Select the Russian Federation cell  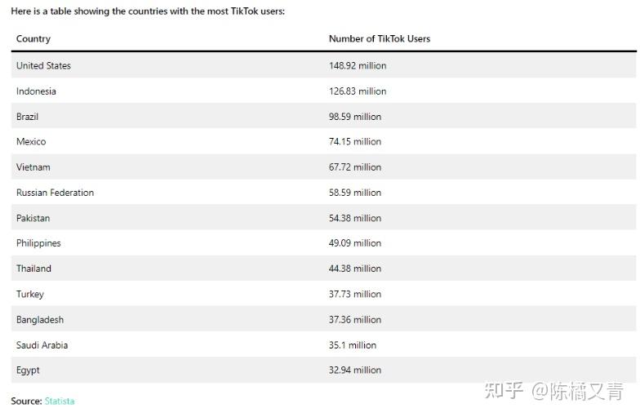55,193
